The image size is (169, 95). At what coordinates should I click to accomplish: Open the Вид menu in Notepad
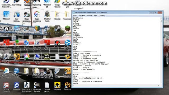coord(96,15)
